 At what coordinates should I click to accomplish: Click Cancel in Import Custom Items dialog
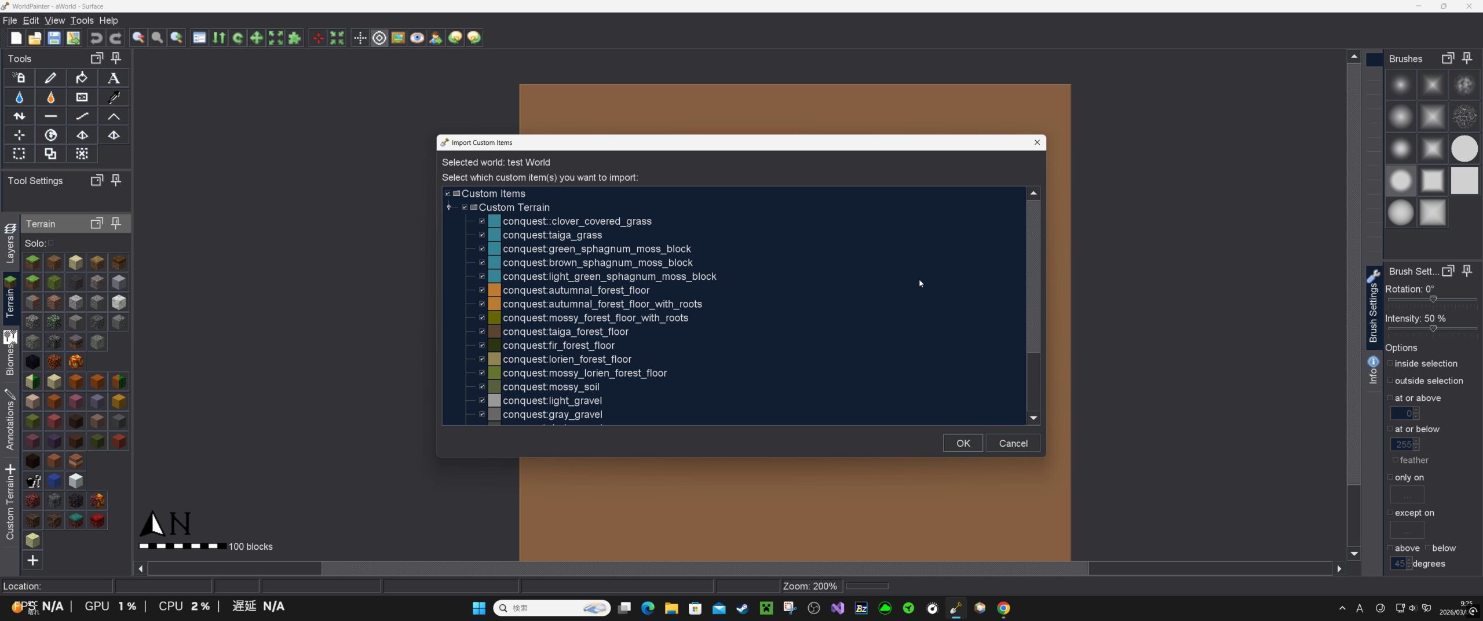[x=1013, y=443]
